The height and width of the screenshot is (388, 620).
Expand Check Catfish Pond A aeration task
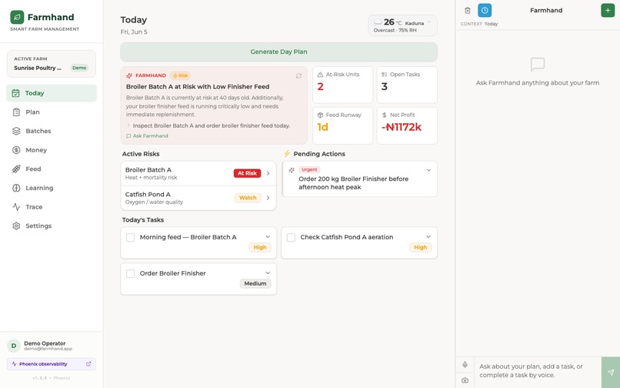click(428, 237)
